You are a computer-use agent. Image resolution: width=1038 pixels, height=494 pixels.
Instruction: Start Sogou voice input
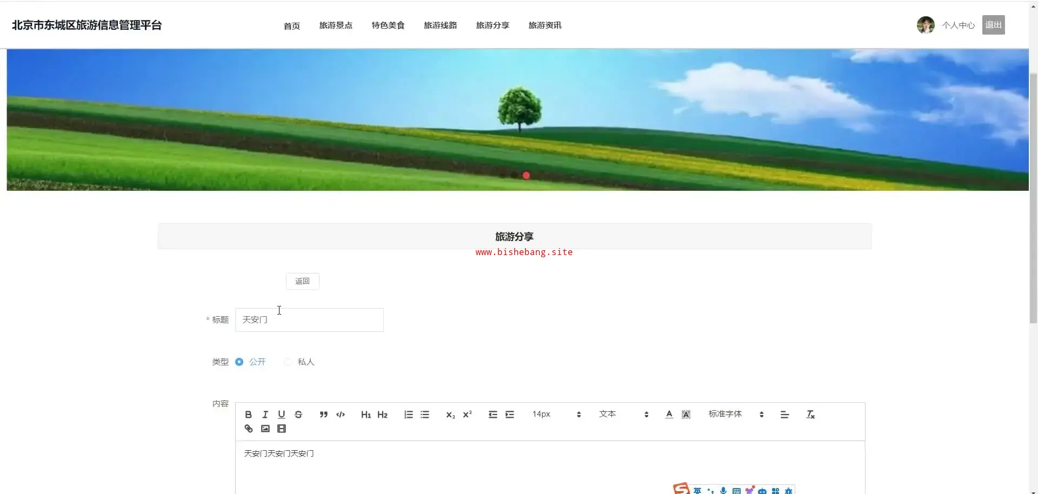(723, 491)
